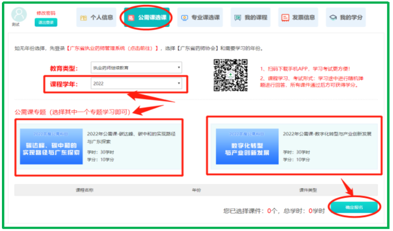This screenshot has width=393, height=231.
Task: Click the 2022年公需课-数字化转型 course title
Action: tap(327, 134)
